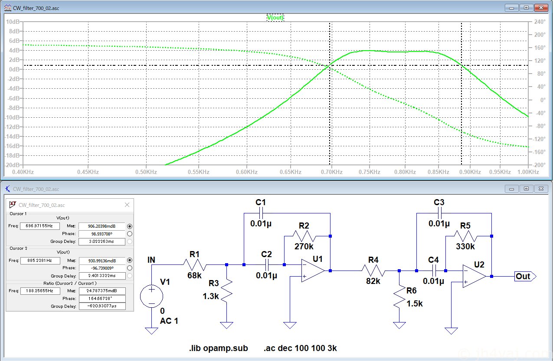Maximize the plot window

tap(527, 8)
